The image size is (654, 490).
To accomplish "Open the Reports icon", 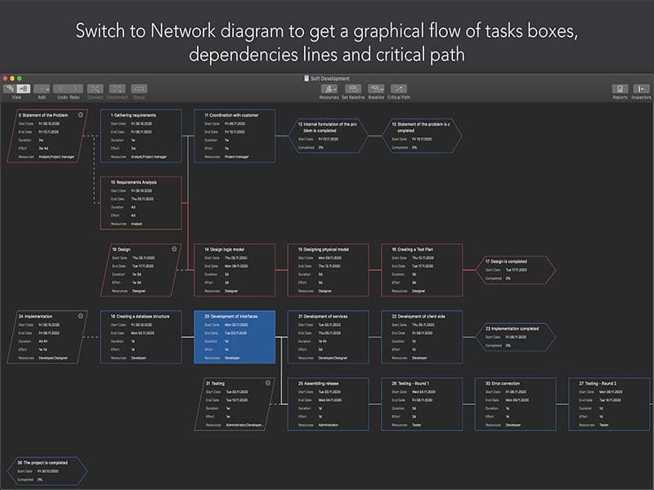I will tap(620, 88).
